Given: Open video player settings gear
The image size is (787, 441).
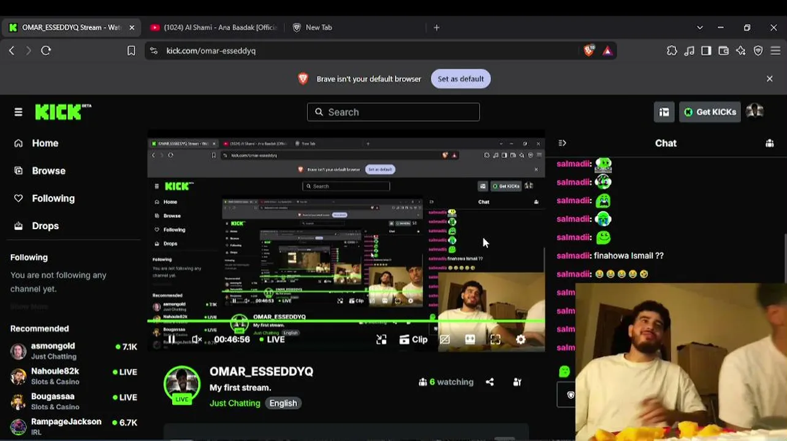Looking at the screenshot, I should click(520, 339).
